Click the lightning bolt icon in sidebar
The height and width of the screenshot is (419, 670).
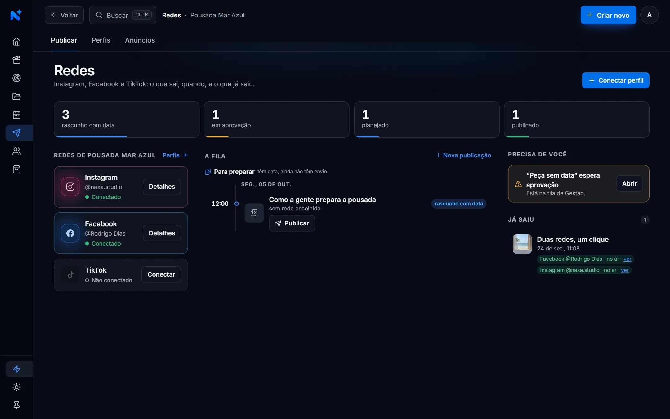point(16,369)
